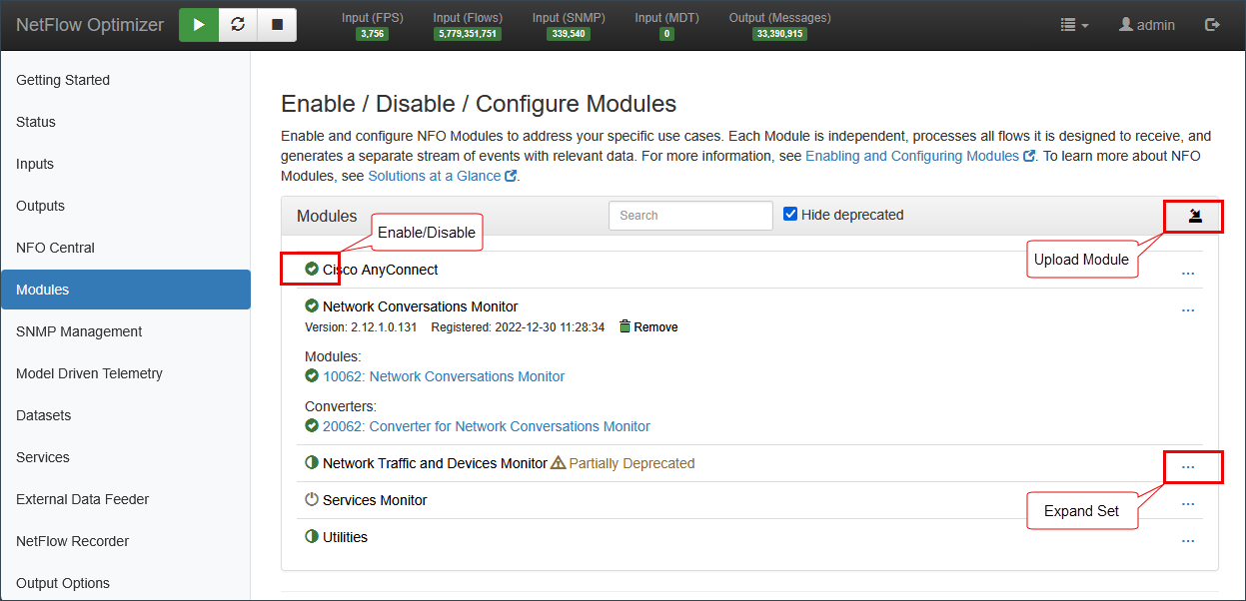Open Enabling and Configuring Modules link
The height and width of the screenshot is (601, 1246).
click(919, 156)
